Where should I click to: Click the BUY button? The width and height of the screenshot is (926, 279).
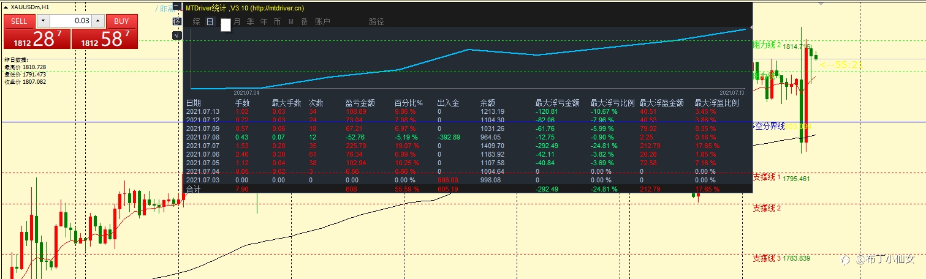121,21
